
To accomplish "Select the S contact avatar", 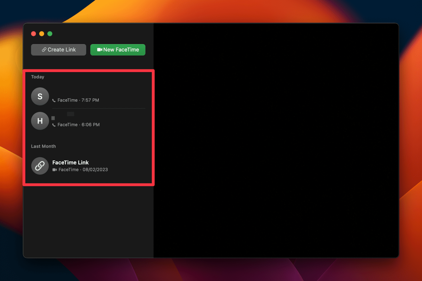I will [x=40, y=96].
